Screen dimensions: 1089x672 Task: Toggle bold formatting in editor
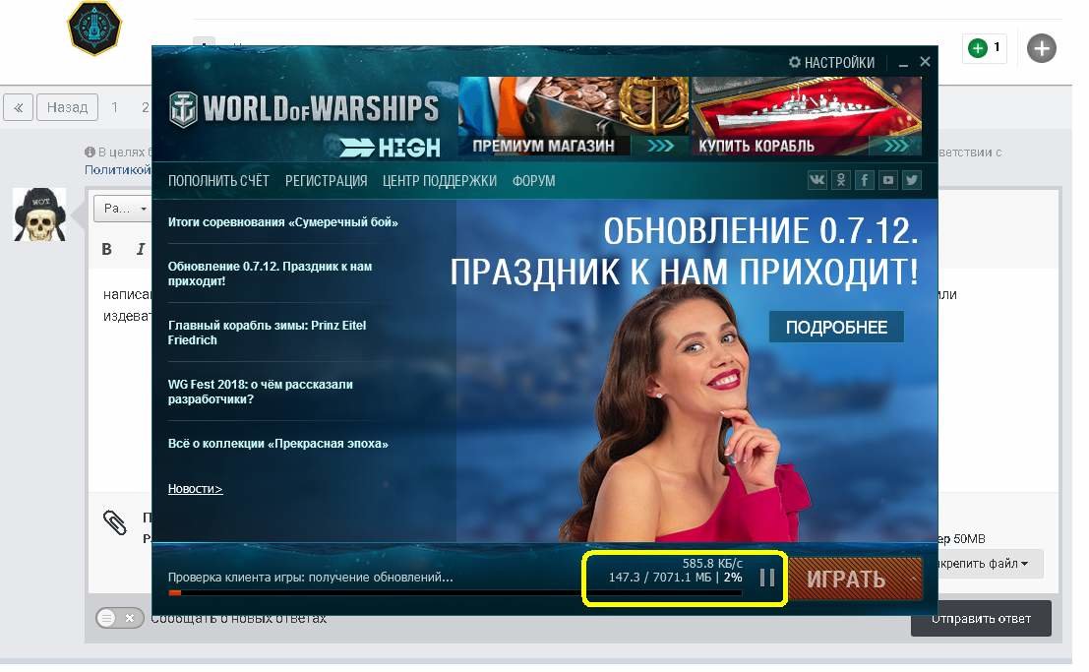tap(107, 249)
